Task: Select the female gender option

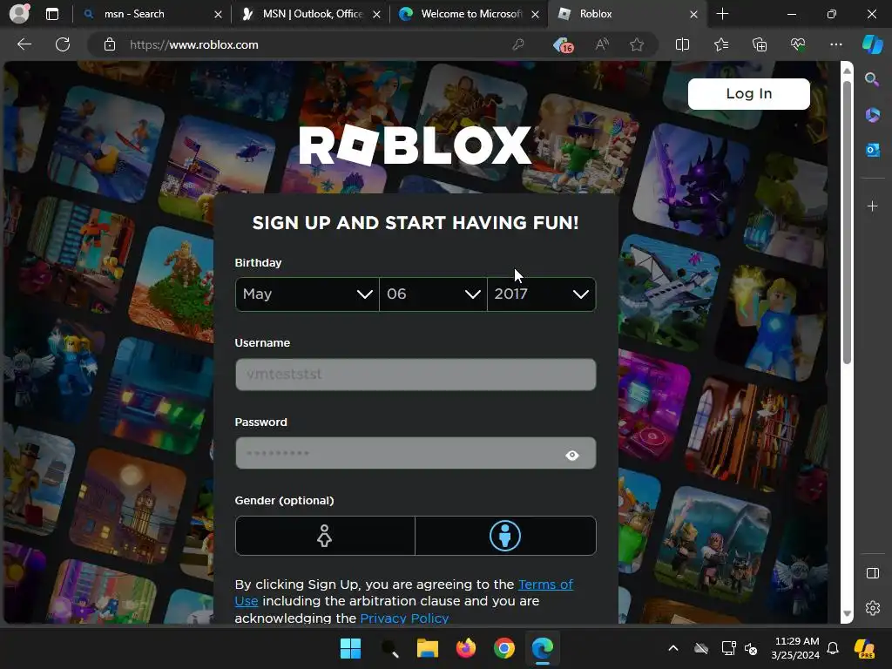Action: [325, 536]
